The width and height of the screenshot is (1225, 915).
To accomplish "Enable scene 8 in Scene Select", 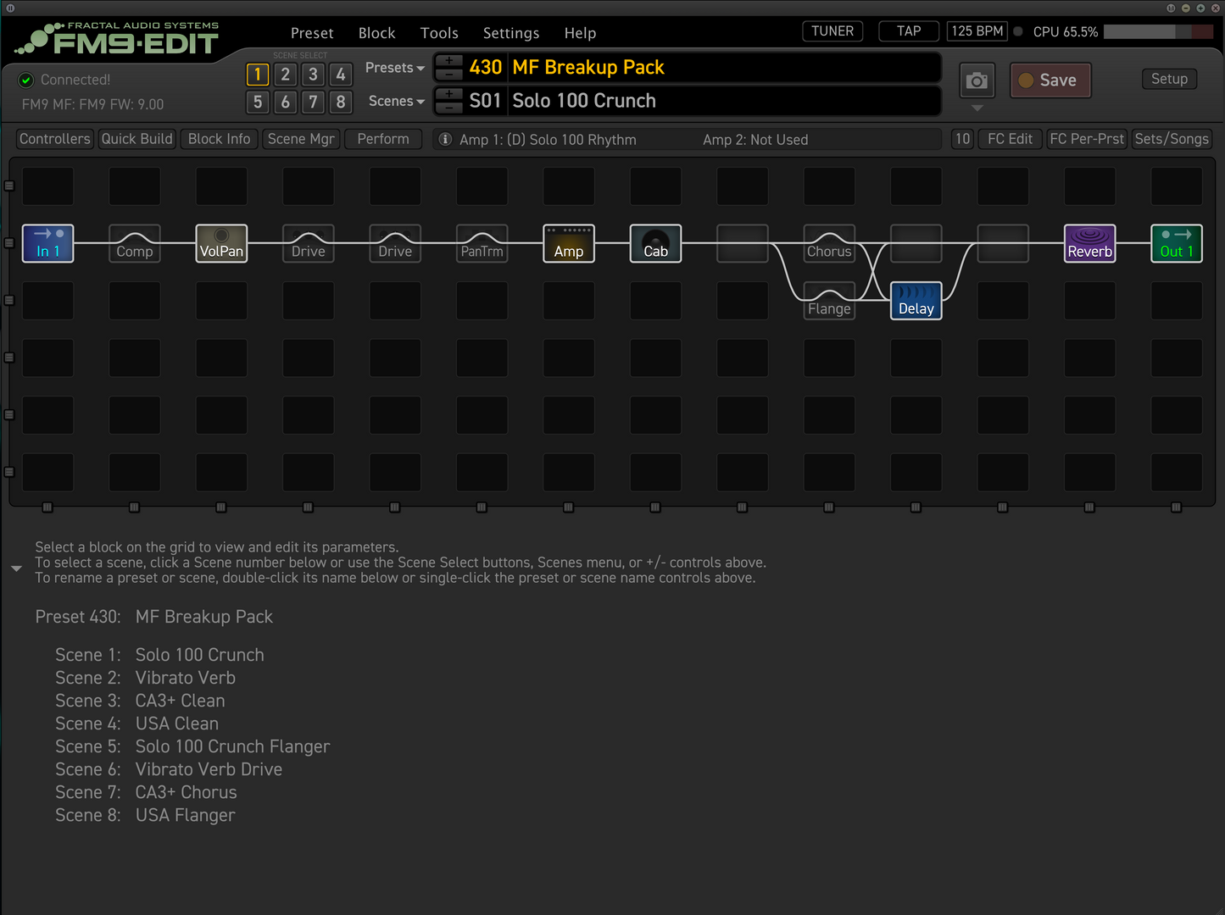I will [x=341, y=103].
